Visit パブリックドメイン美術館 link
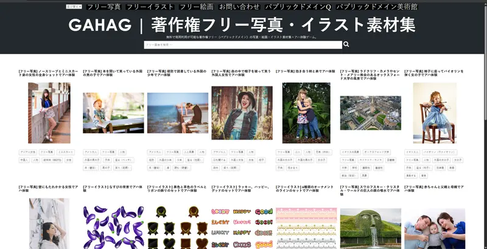 pyautogui.click(x=377, y=7)
